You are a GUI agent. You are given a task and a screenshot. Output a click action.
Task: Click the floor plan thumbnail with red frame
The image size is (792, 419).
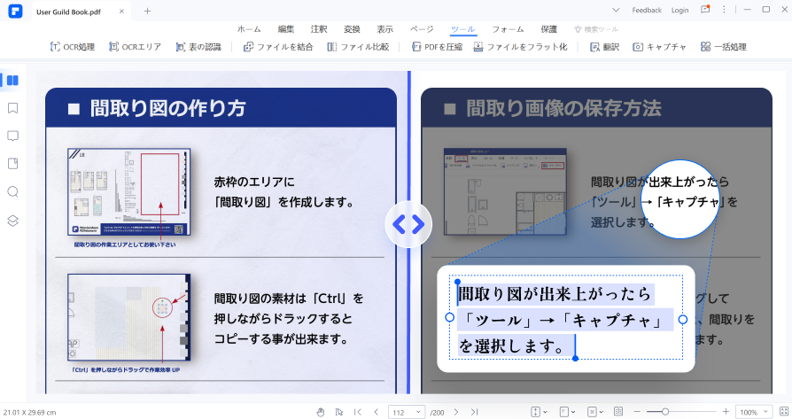(x=129, y=192)
